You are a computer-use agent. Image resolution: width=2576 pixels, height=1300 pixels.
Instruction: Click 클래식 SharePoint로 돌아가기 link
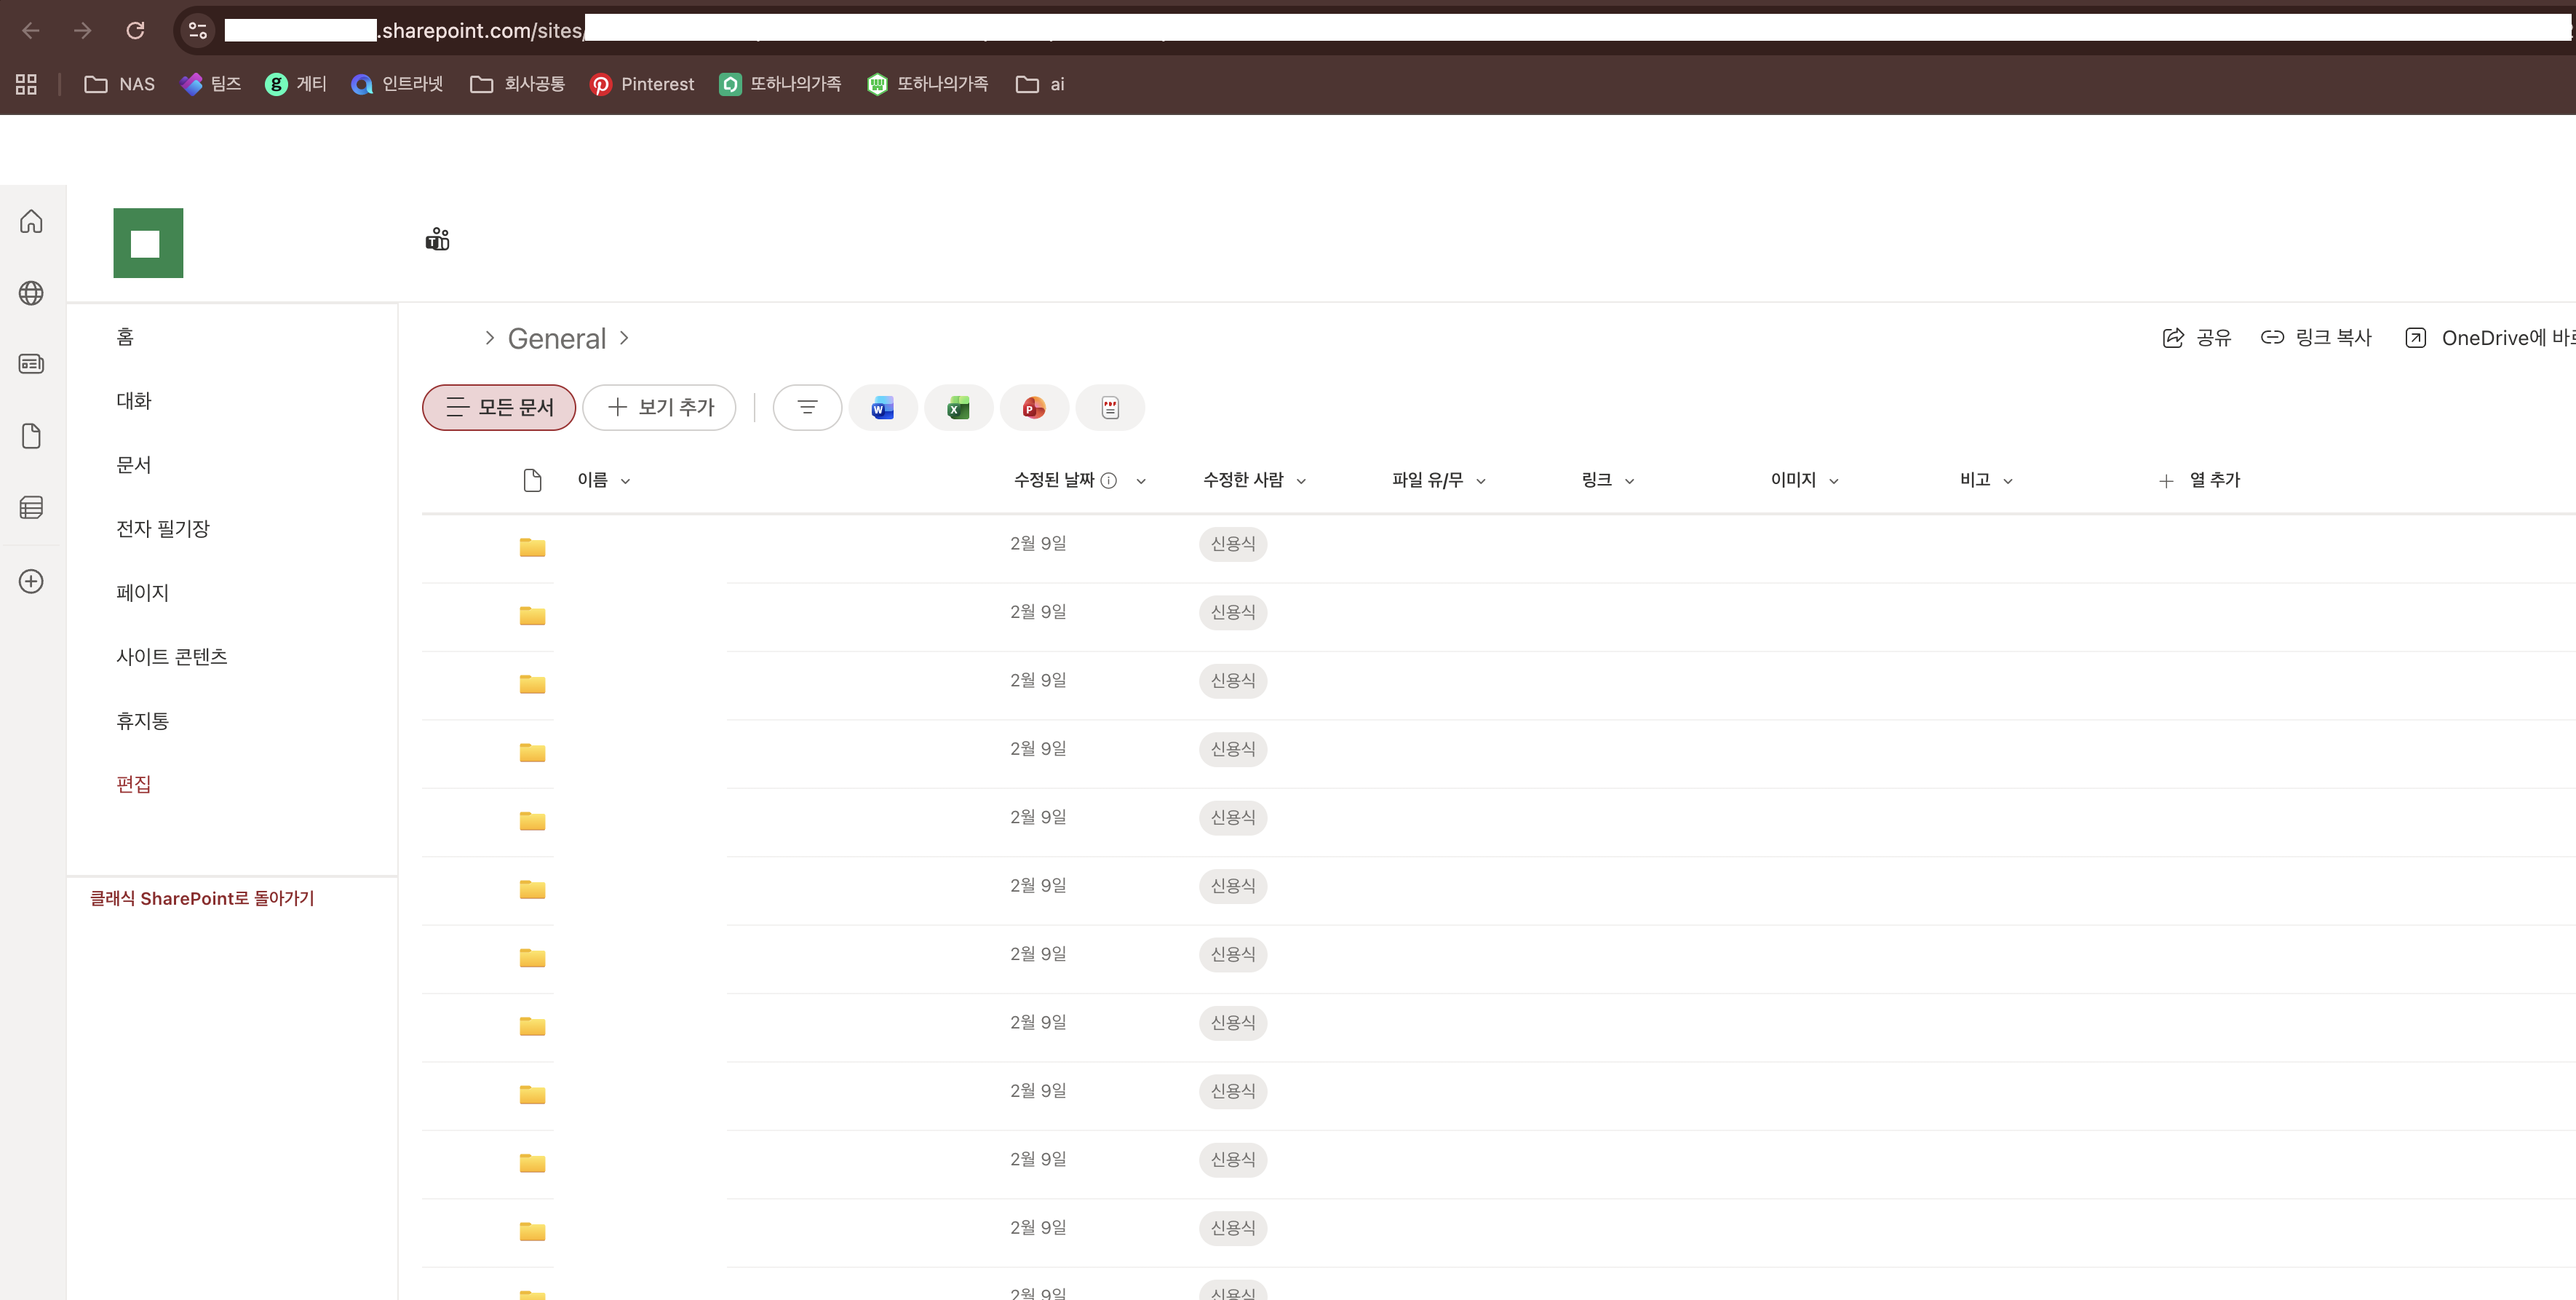pos(202,898)
